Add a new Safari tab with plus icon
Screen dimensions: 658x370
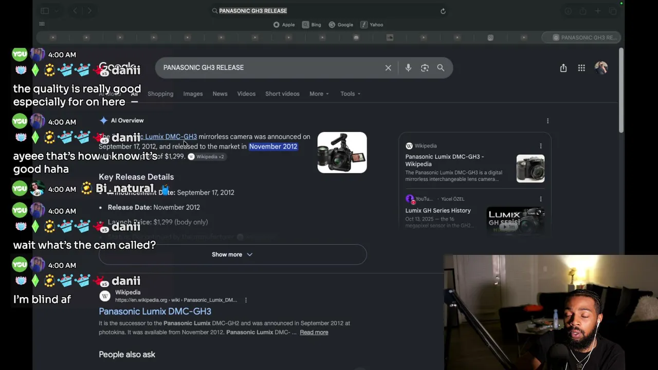coord(597,11)
